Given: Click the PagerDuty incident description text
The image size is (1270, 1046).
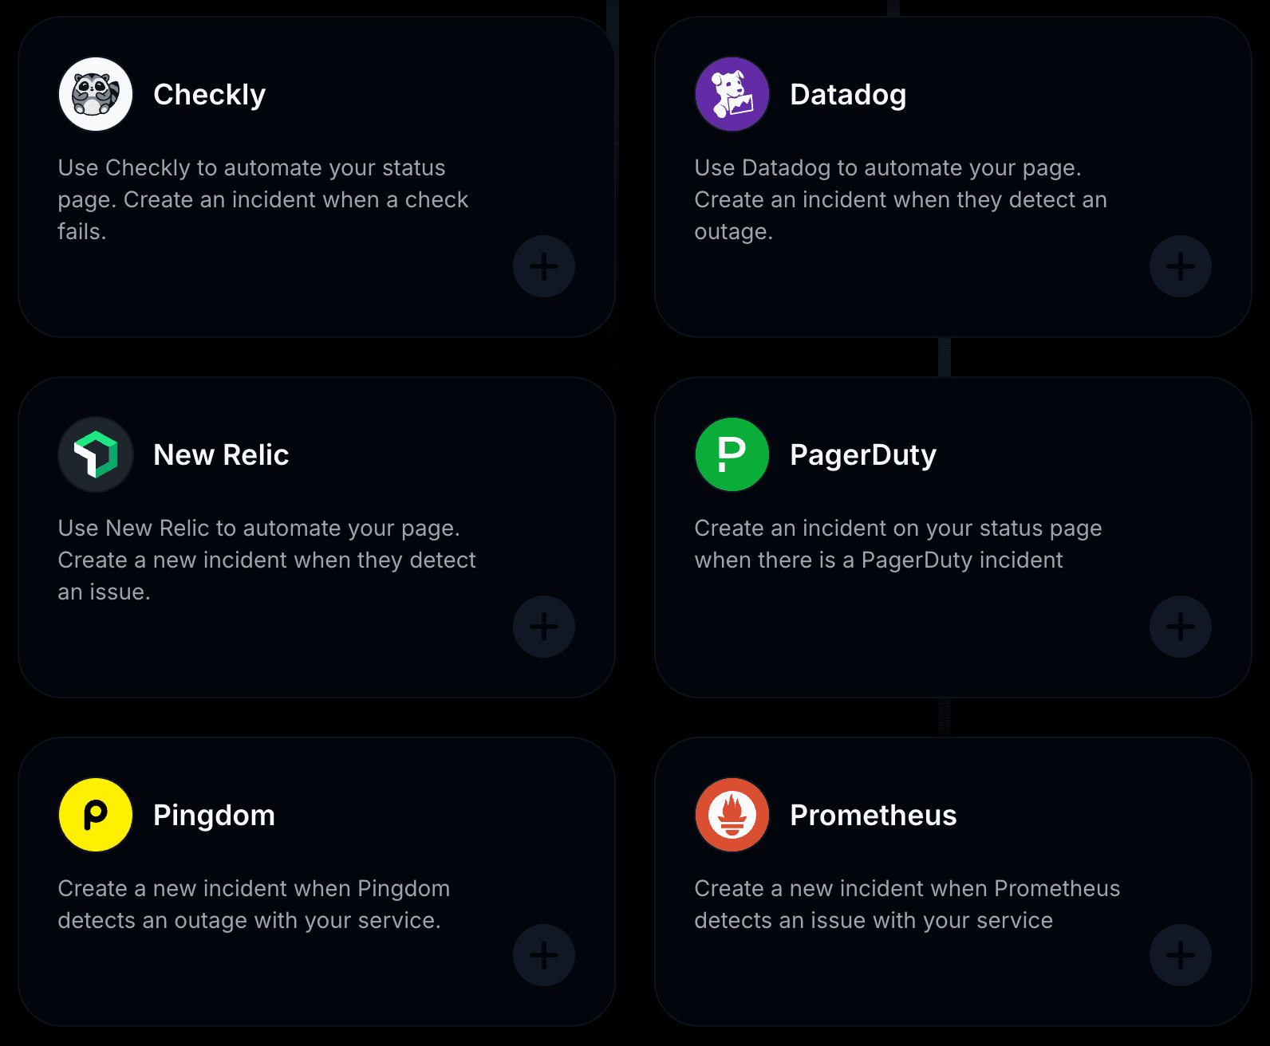Looking at the screenshot, I should 897,544.
